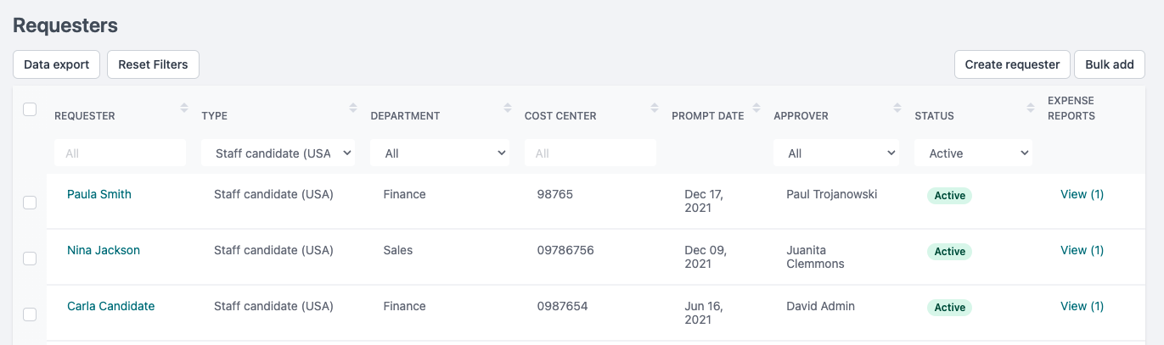Expand the Department filter dropdown
Image resolution: width=1164 pixels, height=345 pixels.
(x=440, y=153)
